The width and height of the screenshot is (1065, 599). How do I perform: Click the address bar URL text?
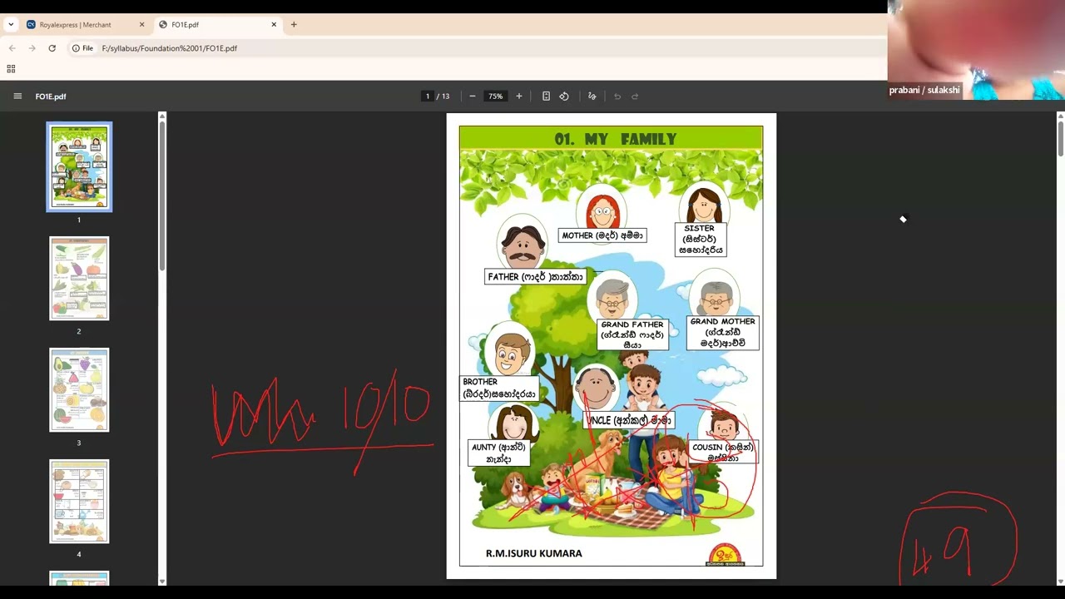click(x=170, y=48)
